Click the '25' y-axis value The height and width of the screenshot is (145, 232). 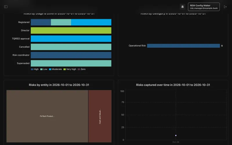(123, 127)
